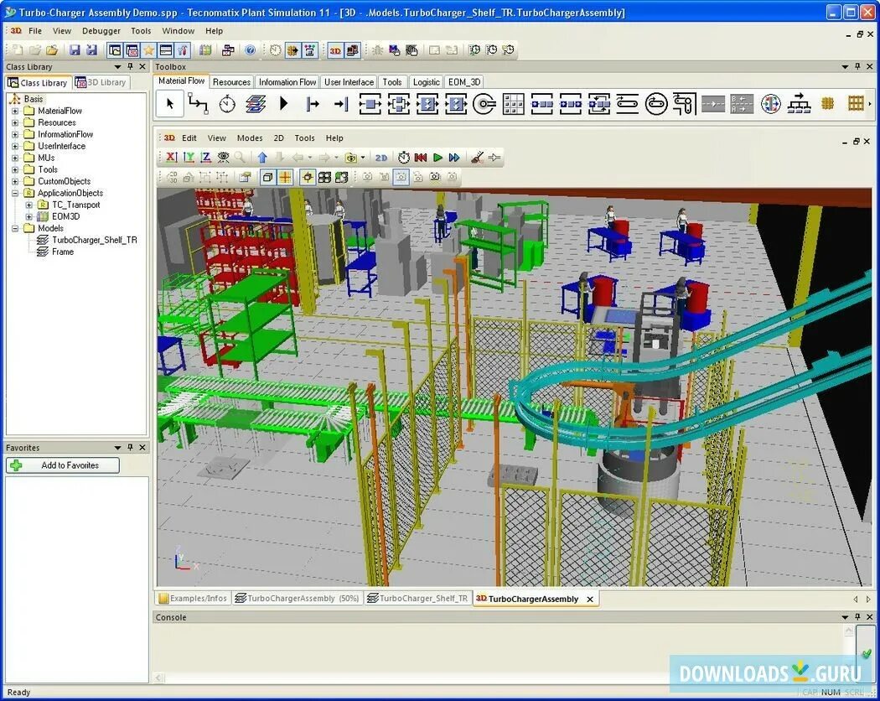Click the Add to Favorites button

point(63,465)
